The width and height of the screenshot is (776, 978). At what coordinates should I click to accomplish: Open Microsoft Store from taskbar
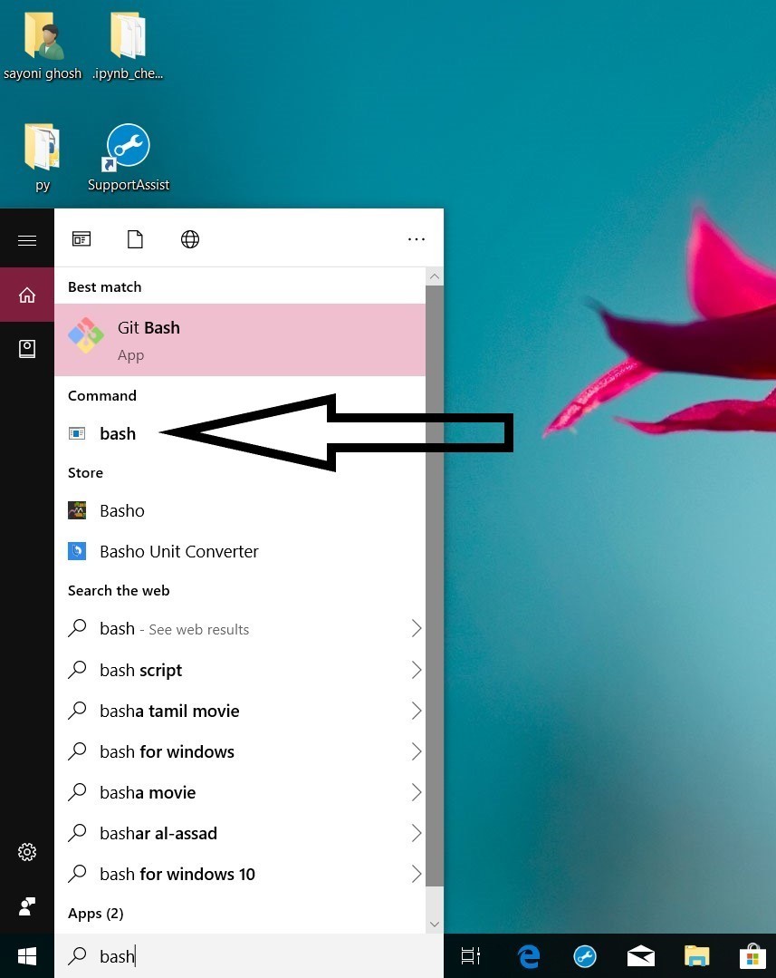(x=752, y=955)
